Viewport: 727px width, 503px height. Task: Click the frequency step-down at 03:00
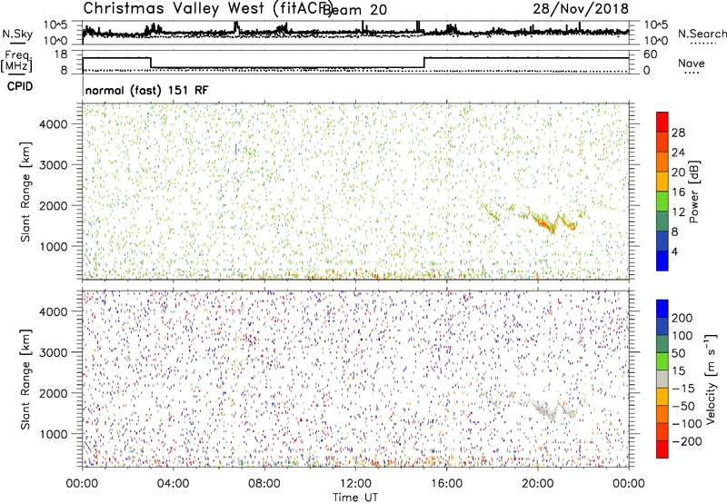click(x=151, y=63)
